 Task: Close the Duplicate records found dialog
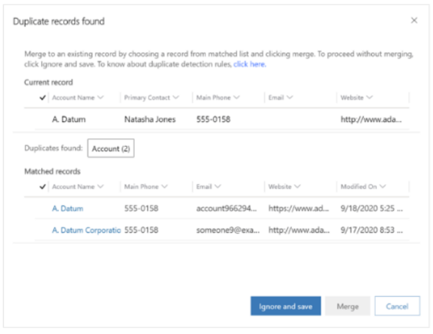[x=414, y=21]
